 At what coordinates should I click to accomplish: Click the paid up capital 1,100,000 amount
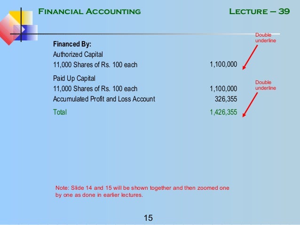point(223,88)
